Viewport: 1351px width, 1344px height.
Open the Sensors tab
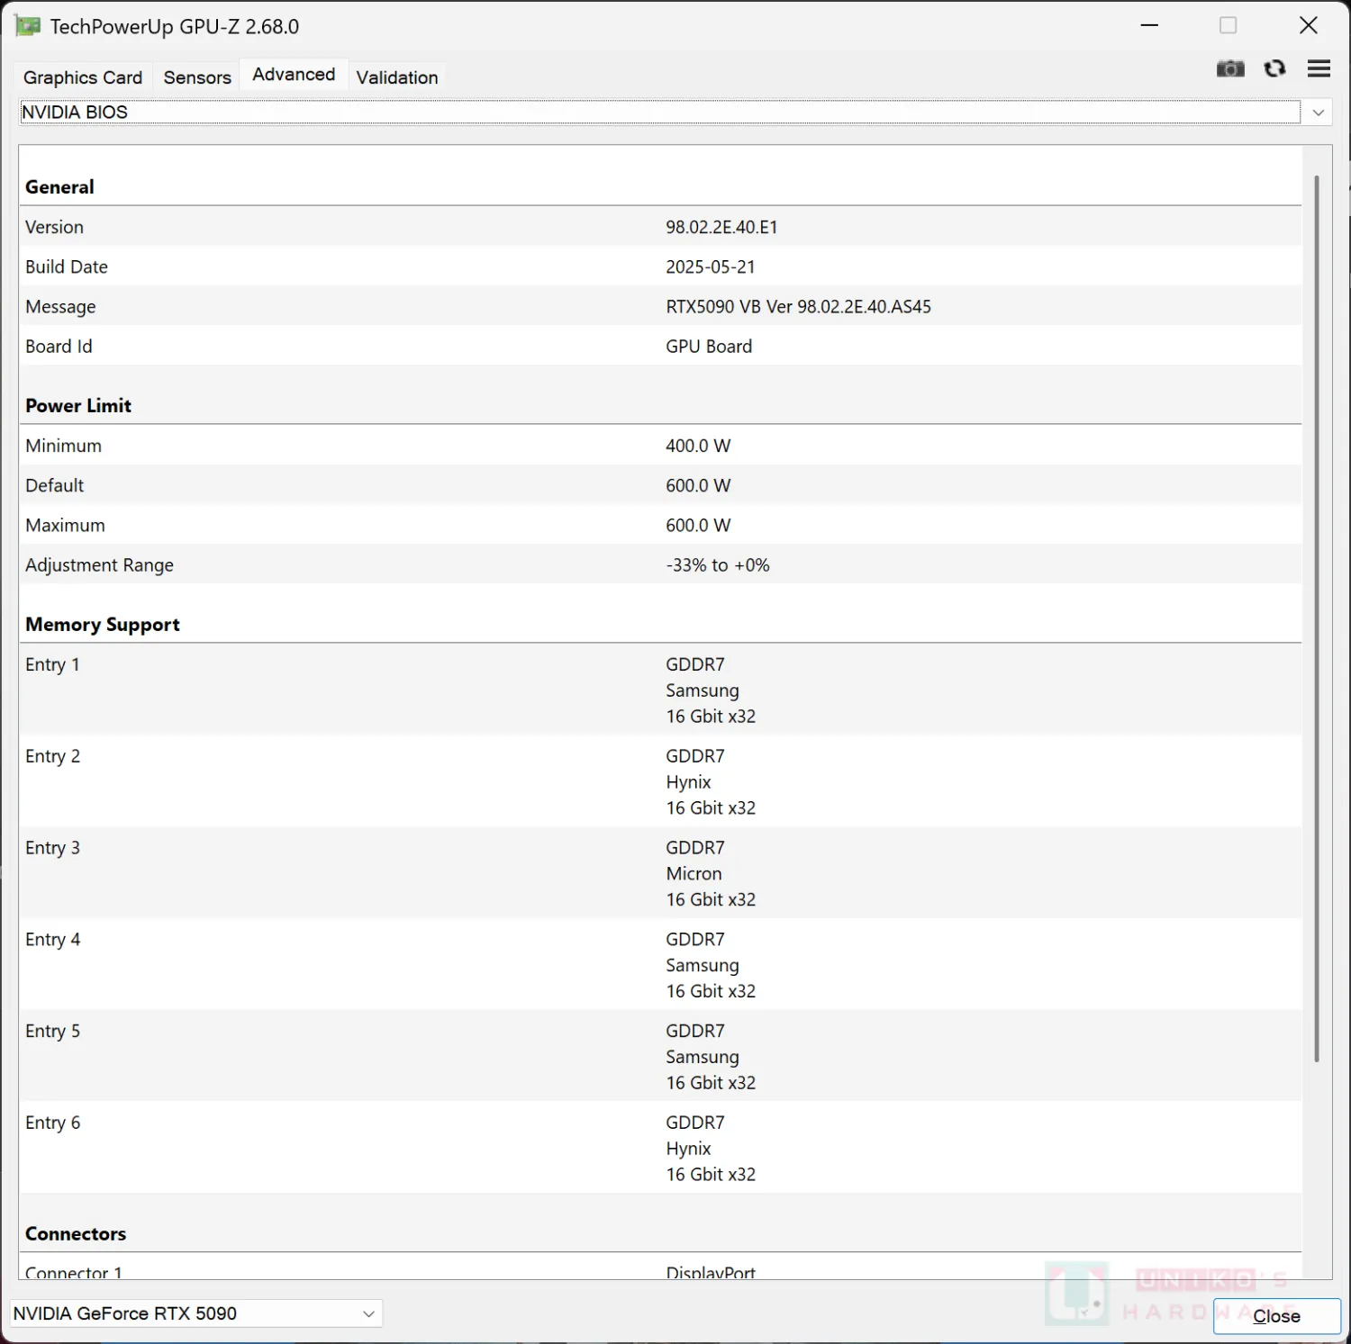pos(197,77)
